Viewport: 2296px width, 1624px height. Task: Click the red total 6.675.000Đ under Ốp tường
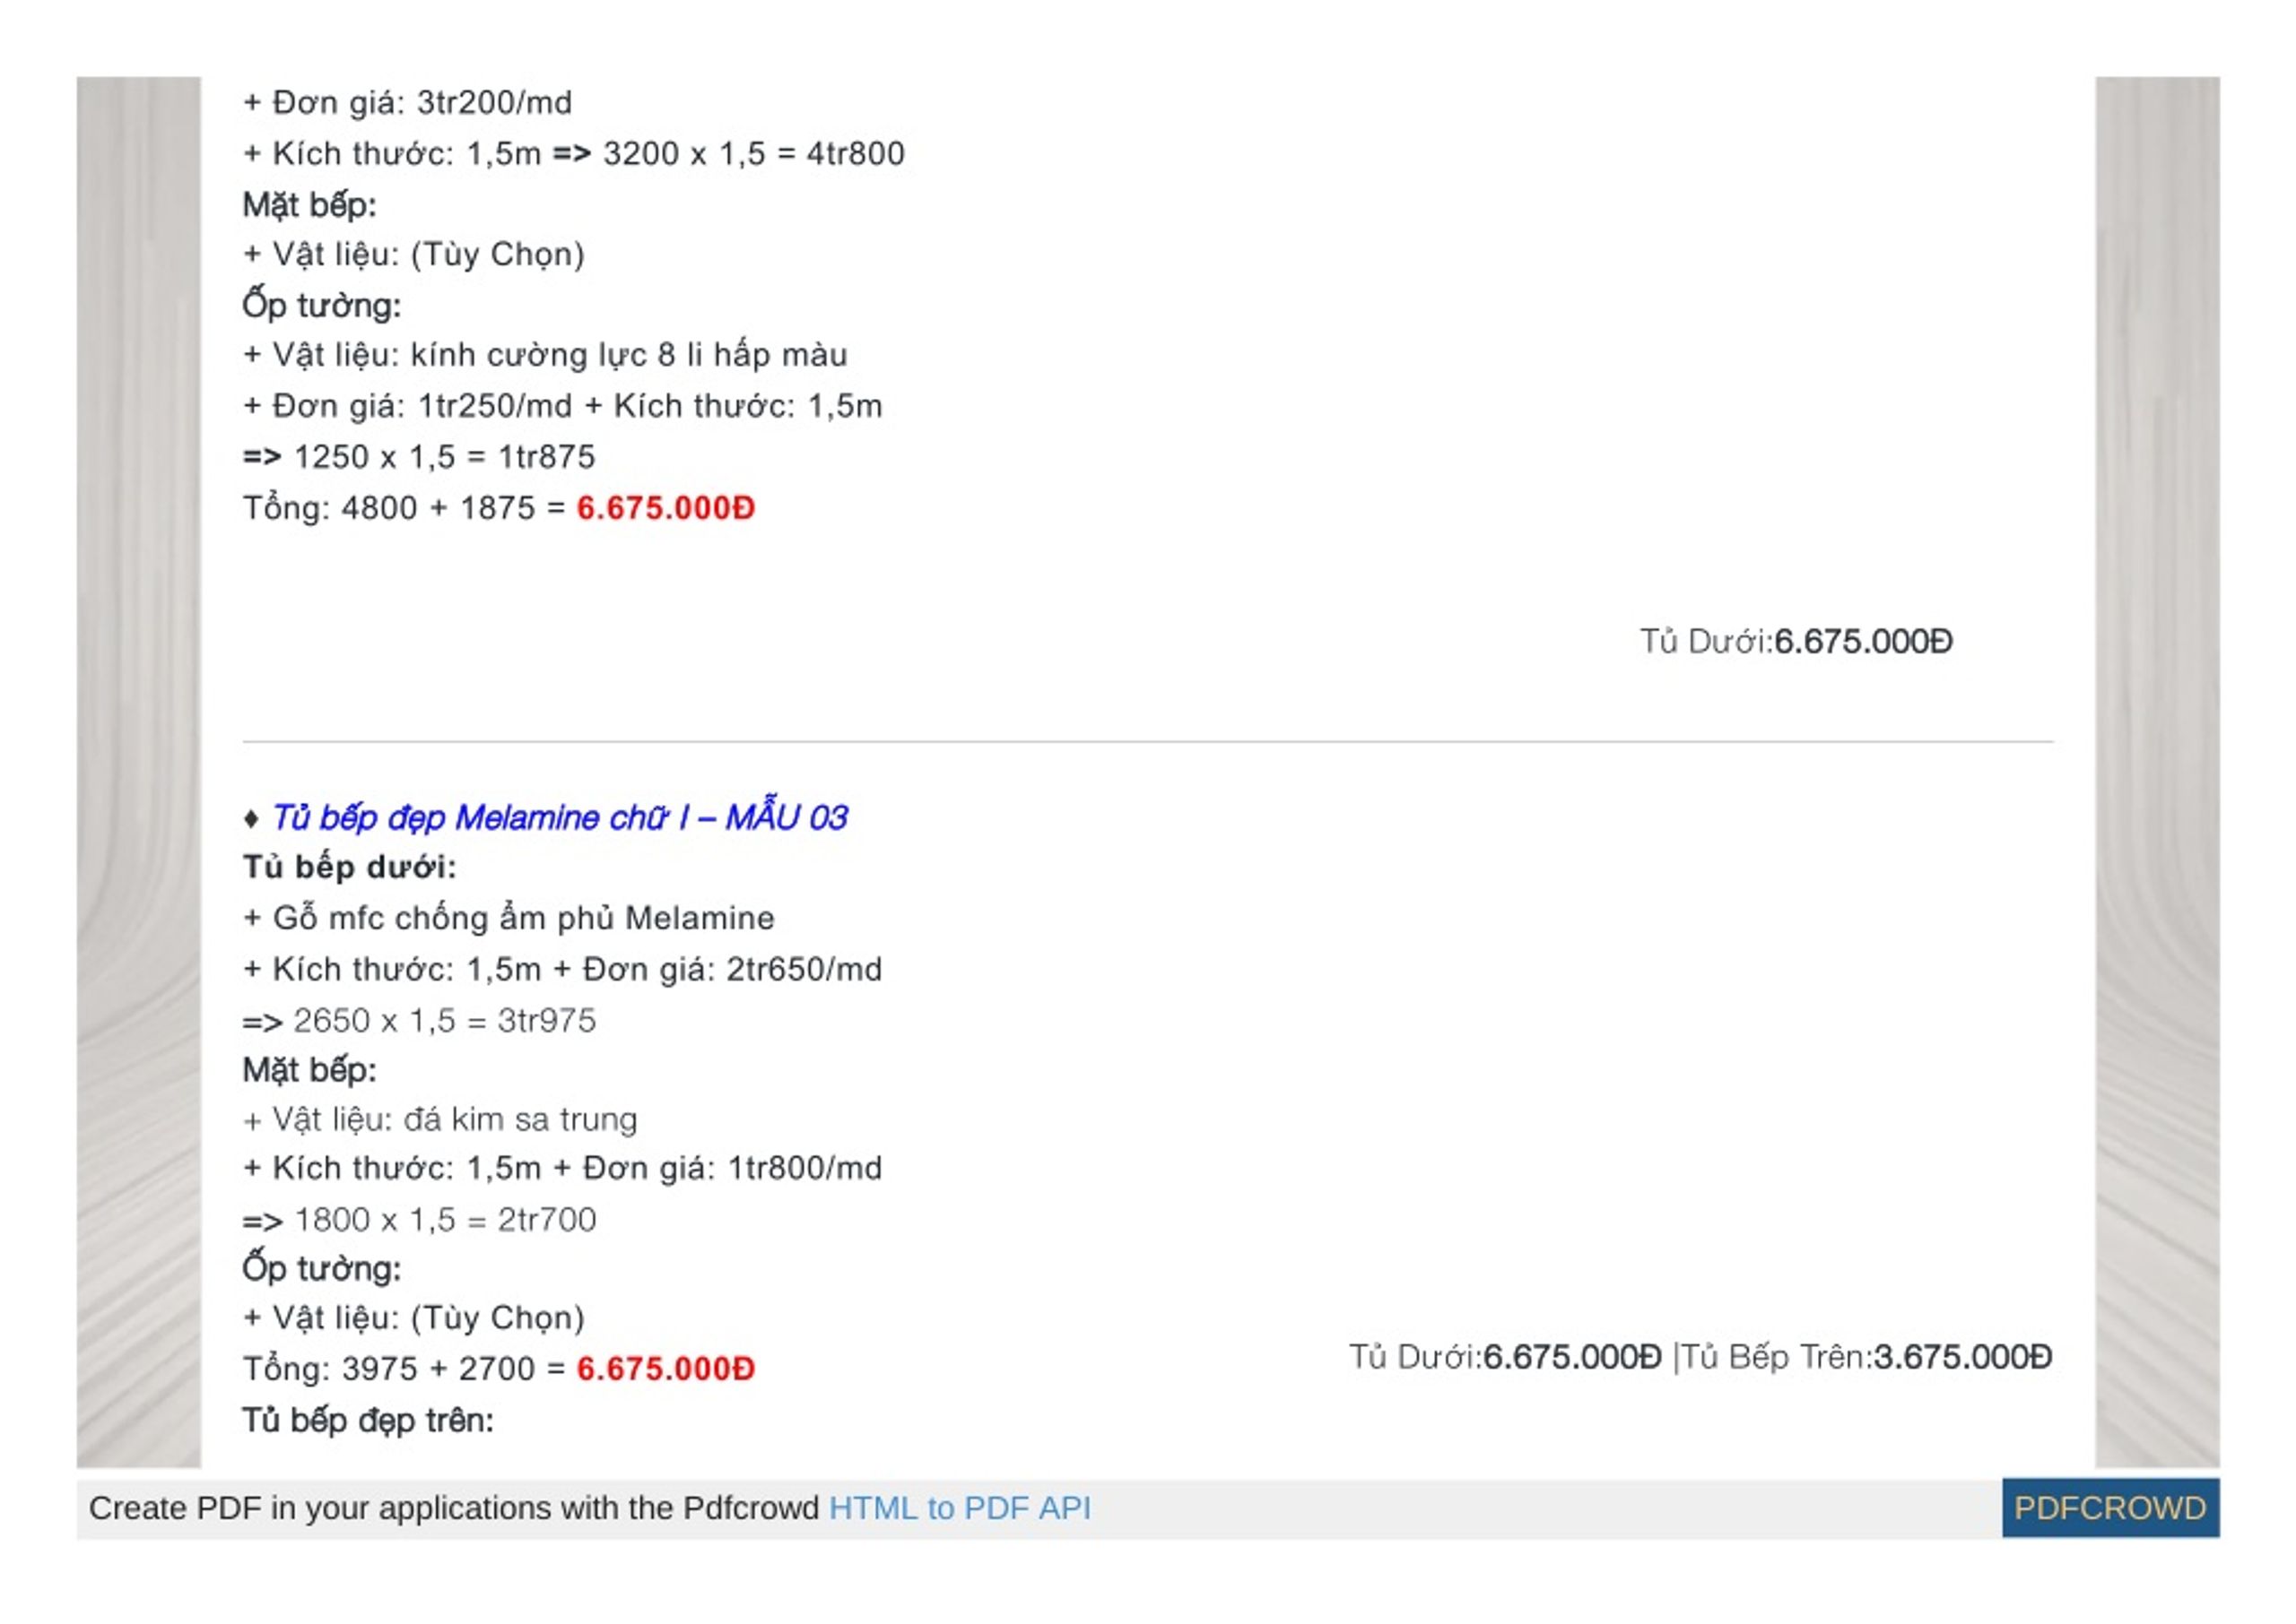665,508
